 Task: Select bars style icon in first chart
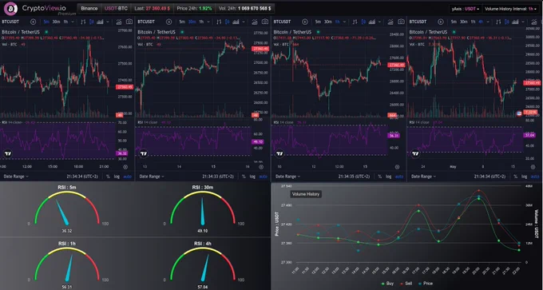click(83, 22)
